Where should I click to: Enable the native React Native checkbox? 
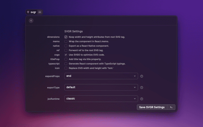[x=66, y=46]
